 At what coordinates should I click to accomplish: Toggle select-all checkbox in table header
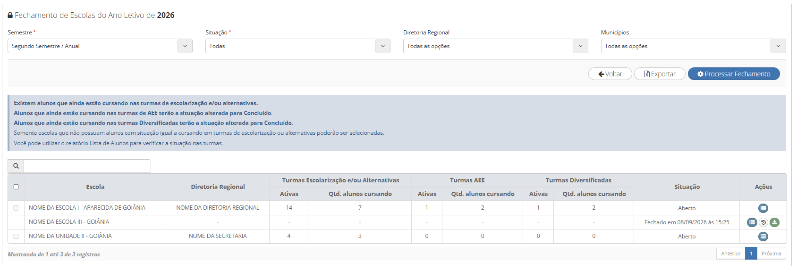pos(16,187)
